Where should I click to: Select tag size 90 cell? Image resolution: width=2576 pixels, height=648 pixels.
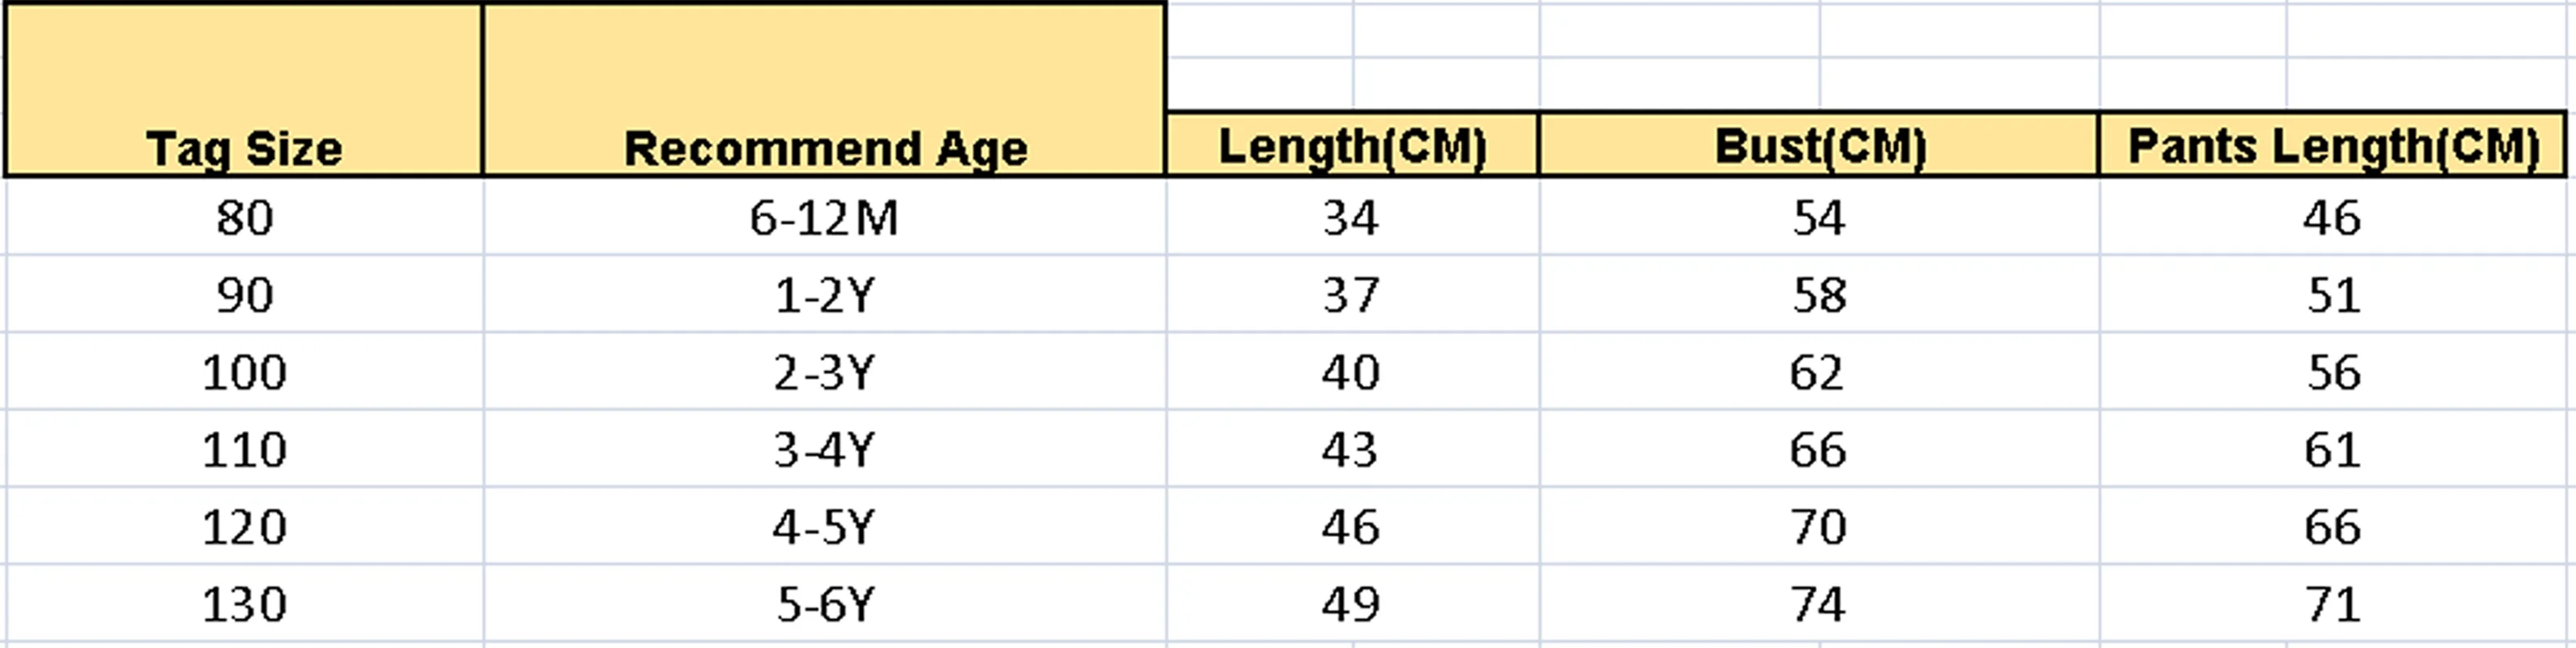(x=244, y=294)
